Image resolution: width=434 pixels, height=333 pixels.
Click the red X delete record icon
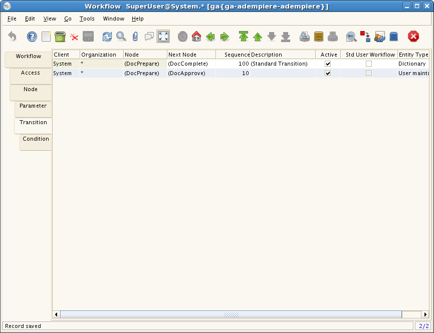[74, 37]
